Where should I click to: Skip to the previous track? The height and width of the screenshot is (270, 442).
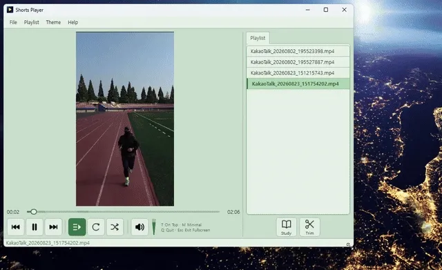(16, 227)
